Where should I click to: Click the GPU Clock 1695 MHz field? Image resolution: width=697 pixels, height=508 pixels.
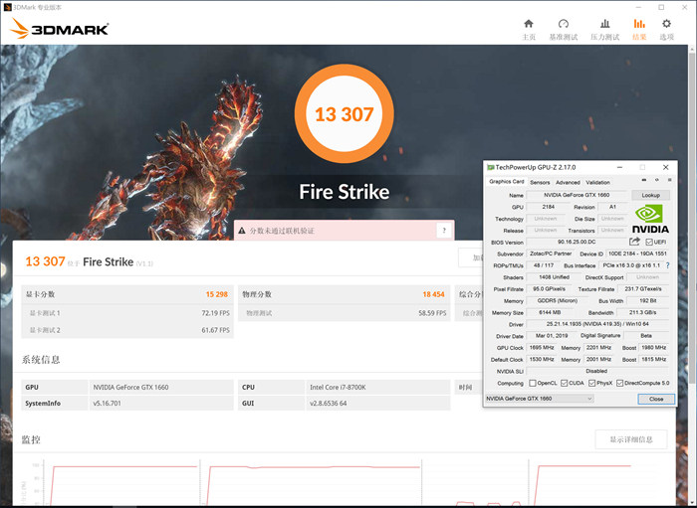pyautogui.click(x=542, y=347)
